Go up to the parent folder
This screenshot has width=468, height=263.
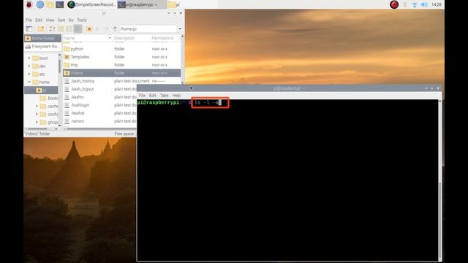click(x=115, y=28)
